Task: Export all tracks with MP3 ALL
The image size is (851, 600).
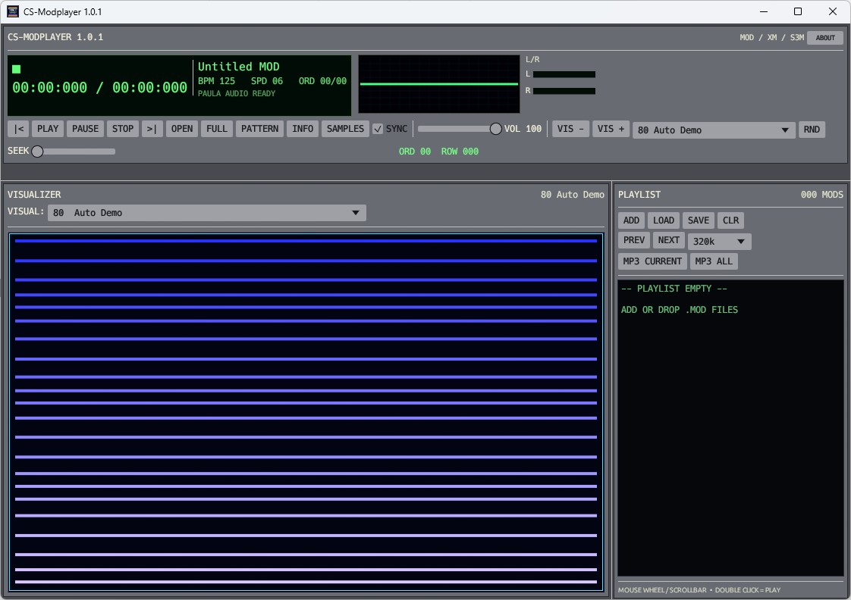Action: pyautogui.click(x=714, y=261)
